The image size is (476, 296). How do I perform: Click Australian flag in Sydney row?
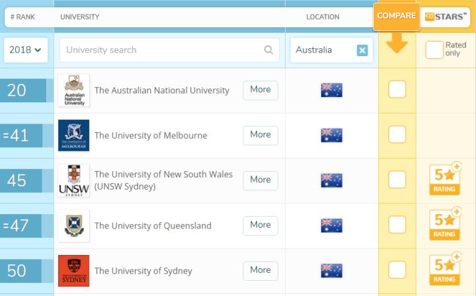point(331,270)
